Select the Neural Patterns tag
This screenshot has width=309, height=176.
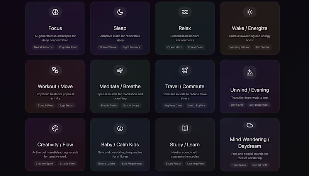coord(43,47)
